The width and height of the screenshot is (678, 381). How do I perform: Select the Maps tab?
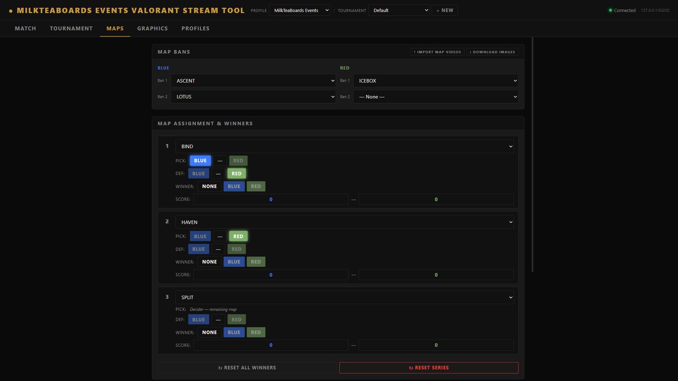click(115, 29)
